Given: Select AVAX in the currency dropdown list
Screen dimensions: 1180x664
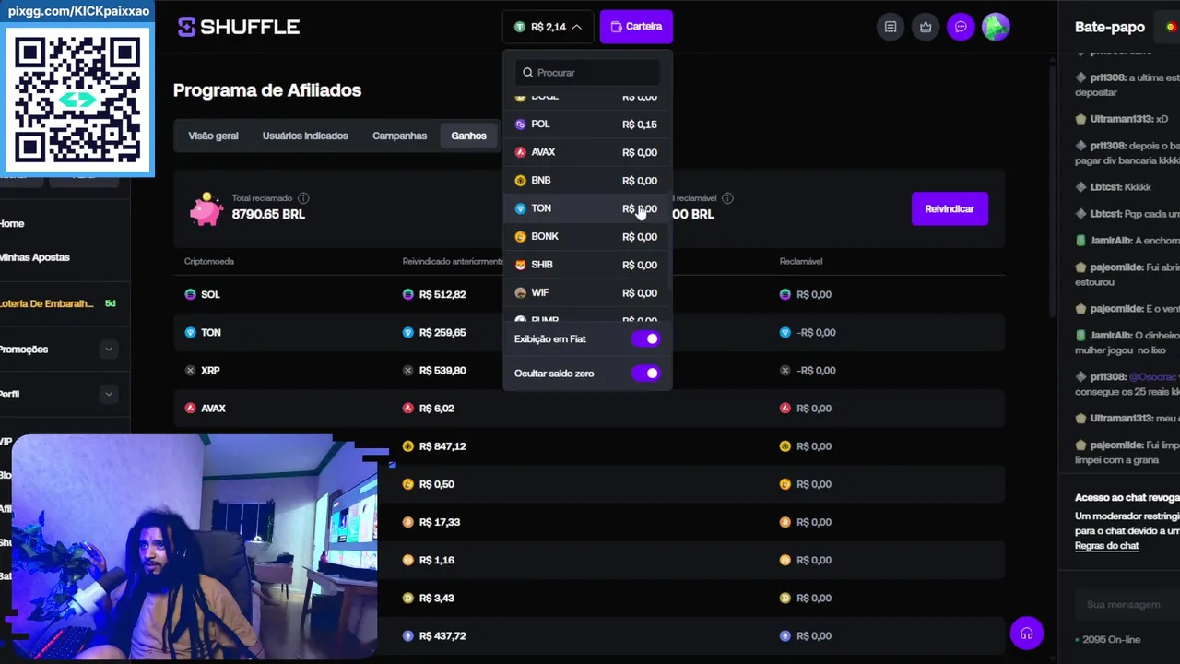Looking at the screenshot, I should tap(587, 152).
